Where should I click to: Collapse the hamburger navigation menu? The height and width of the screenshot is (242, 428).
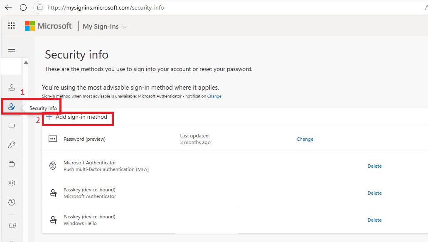click(x=12, y=49)
